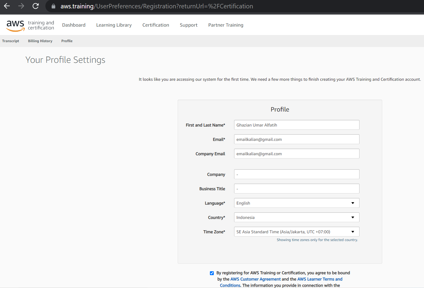Click the First and Last Name field
Image resolution: width=424 pixels, height=288 pixels.
pyautogui.click(x=297, y=125)
